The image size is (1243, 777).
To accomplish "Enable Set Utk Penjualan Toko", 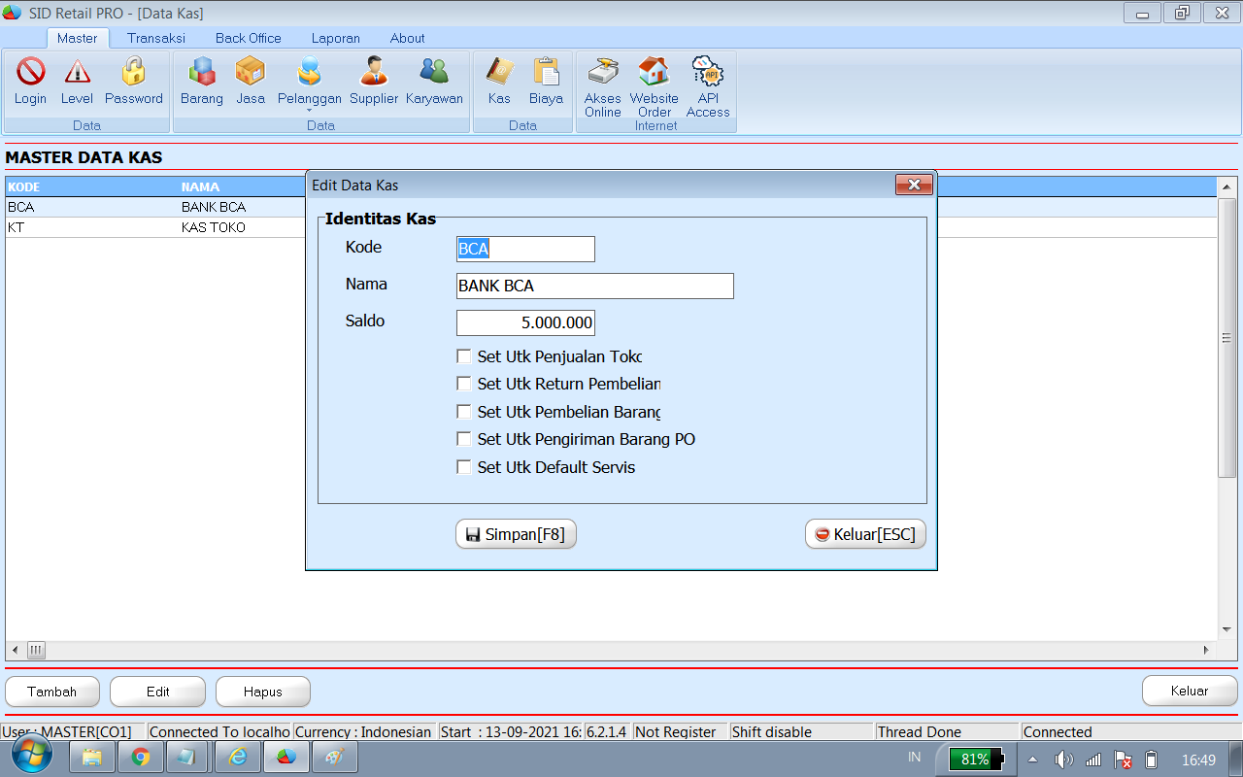I will click(x=464, y=355).
